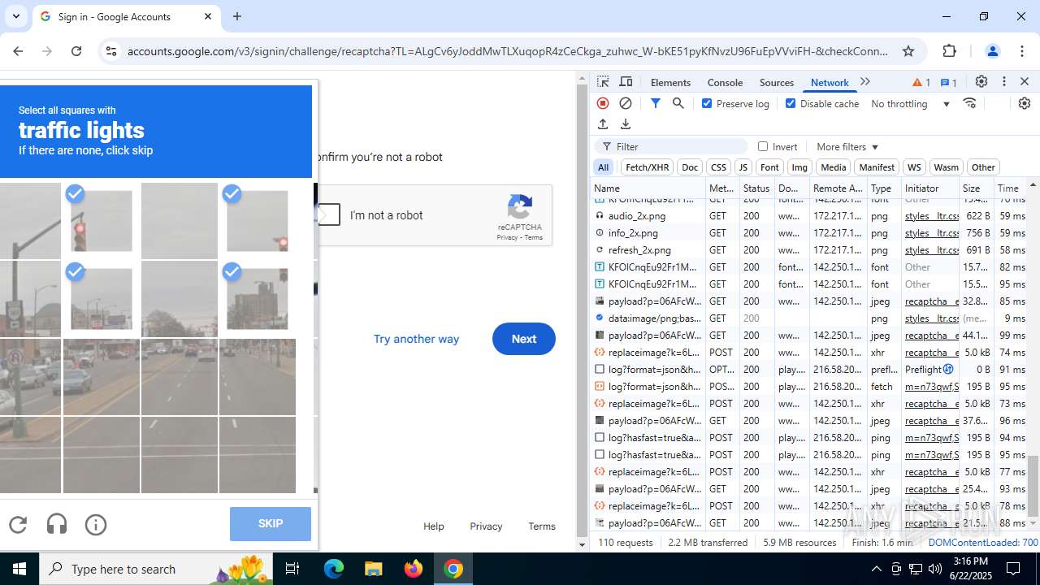This screenshot has height=585, width=1040.
Task: Click the reCAPTCHA SKIP button
Action: [x=271, y=524]
